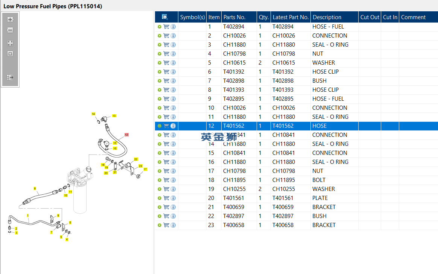The width and height of the screenshot is (438, 274).
Task: Select the BUSH T402897 row
Action: (x=297, y=216)
